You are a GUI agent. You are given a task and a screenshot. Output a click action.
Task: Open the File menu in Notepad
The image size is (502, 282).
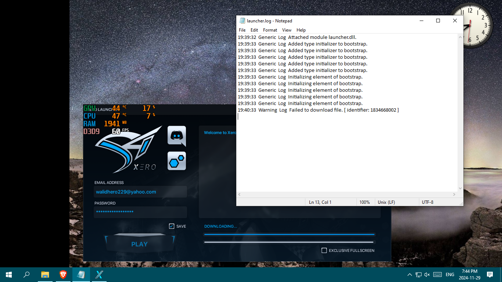(242, 30)
